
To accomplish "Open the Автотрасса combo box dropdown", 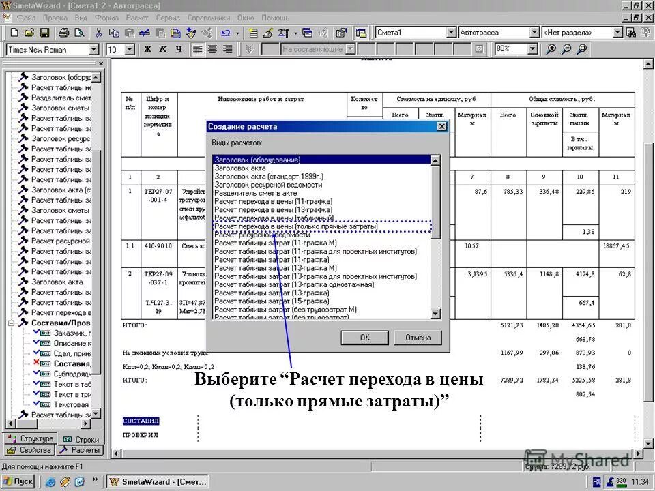I will coord(534,33).
